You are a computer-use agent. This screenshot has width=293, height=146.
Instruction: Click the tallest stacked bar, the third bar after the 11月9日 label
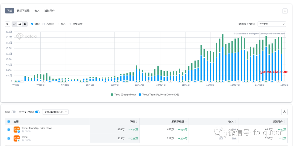click(x=223, y=58)
